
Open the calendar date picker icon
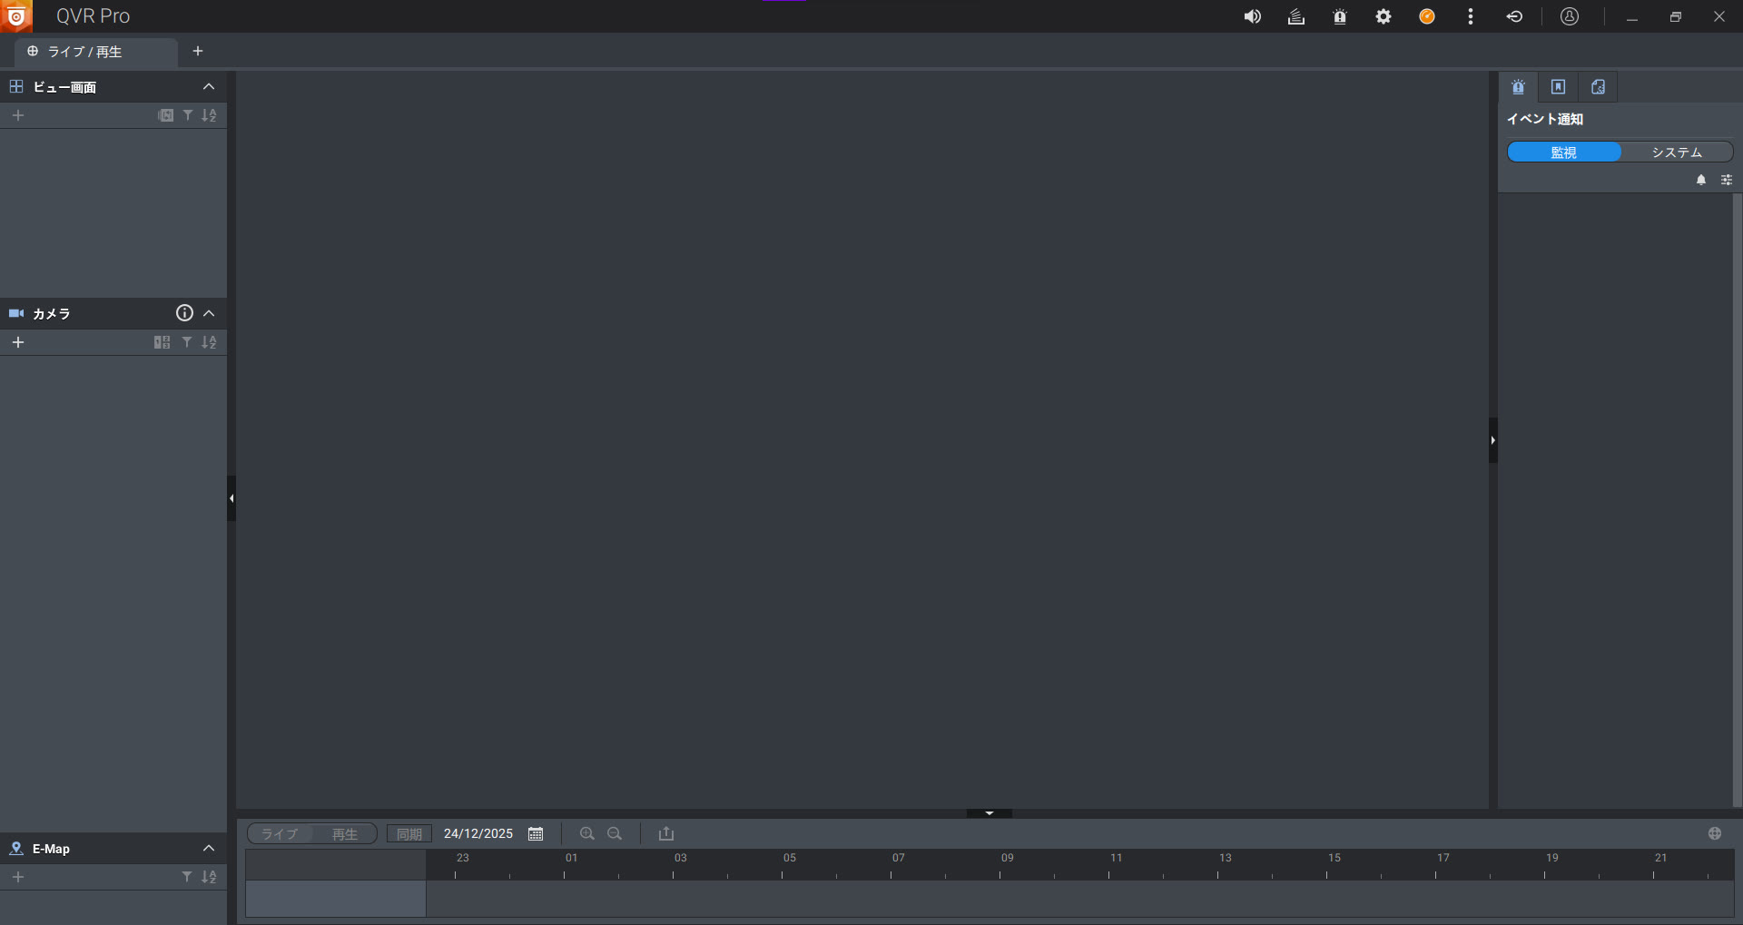pyautogui.click(x=536, y=833)
